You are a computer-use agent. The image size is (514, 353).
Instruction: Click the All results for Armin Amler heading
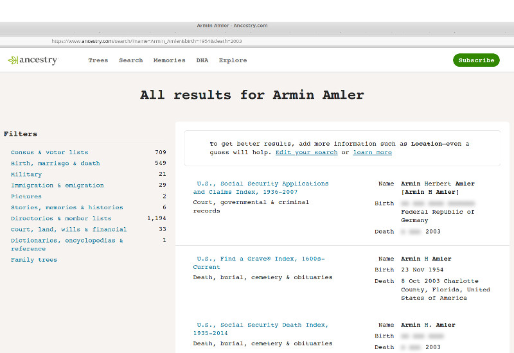[x=252, y=95]
